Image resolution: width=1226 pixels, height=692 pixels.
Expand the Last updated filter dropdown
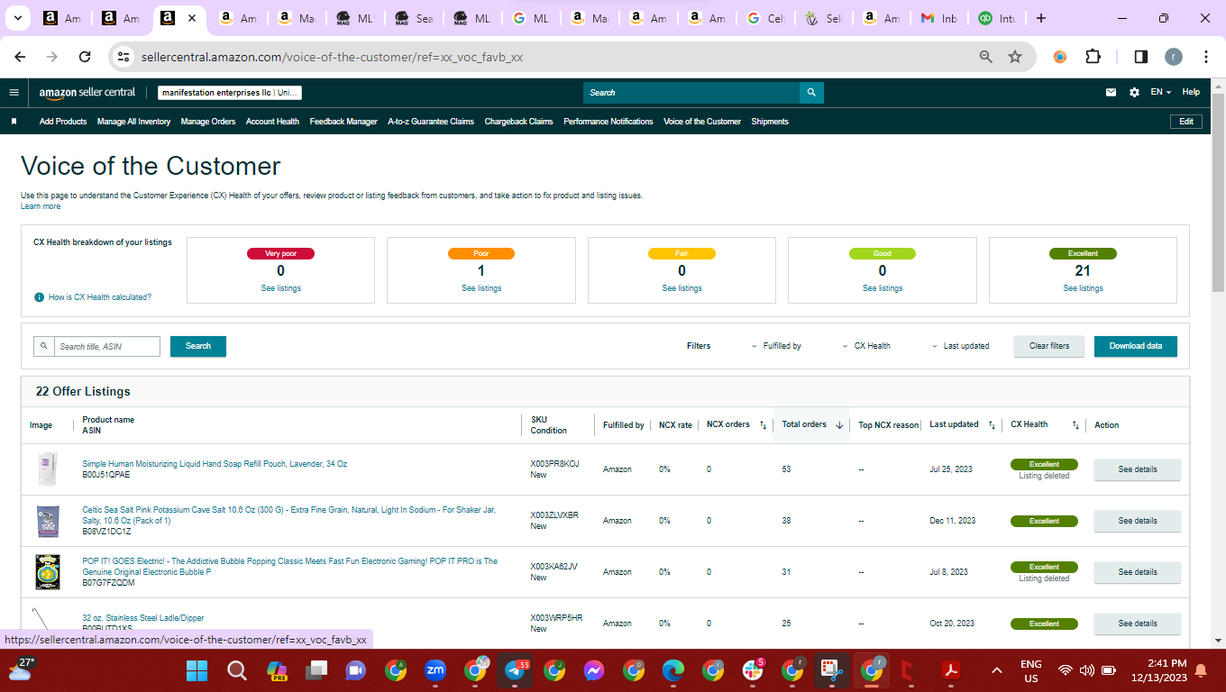click(960, 346)
